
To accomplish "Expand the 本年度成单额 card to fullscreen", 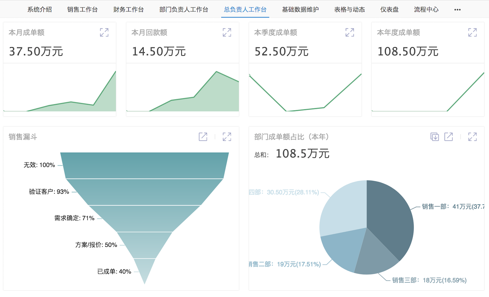I will [472, 32].
